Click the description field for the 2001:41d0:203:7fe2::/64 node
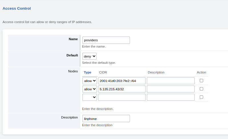The width and height of the screenshot is (228, 139). coord(170,81)
